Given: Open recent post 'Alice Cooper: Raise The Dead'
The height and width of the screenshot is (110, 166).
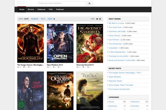Looking at the screenshot, I should [x=121, y=85].
